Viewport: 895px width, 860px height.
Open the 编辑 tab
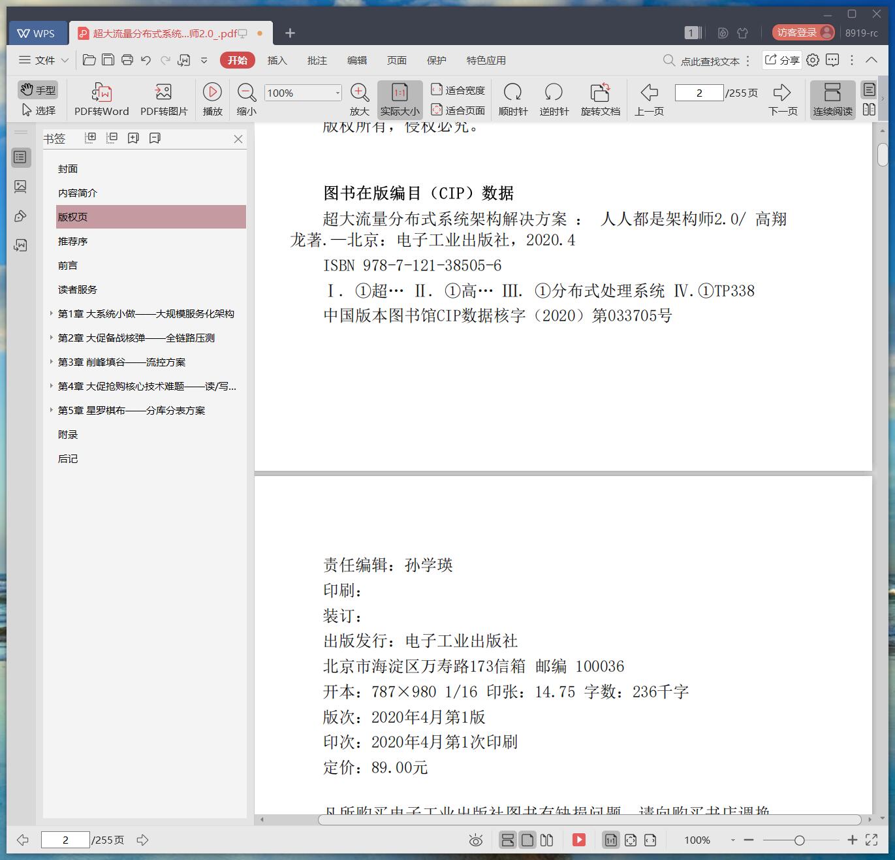(356, 60)
